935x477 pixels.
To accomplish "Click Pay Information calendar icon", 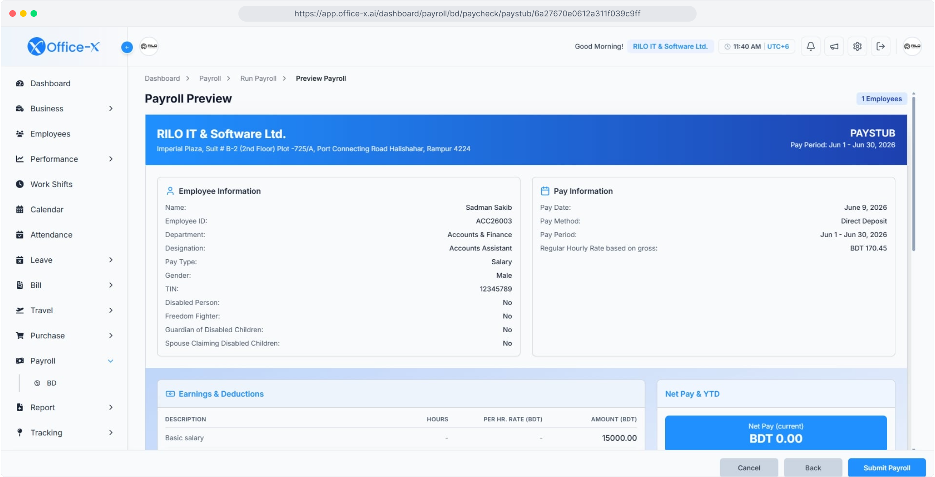I will click(x=545, y=191).
